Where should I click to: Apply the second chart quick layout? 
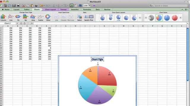coord(110,18)
